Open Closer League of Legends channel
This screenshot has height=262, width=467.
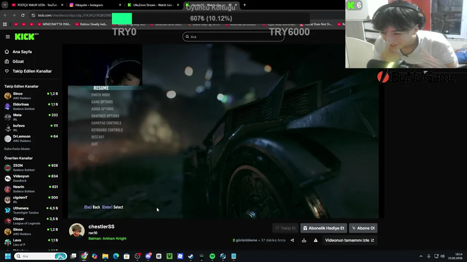(x=31, y=221)
